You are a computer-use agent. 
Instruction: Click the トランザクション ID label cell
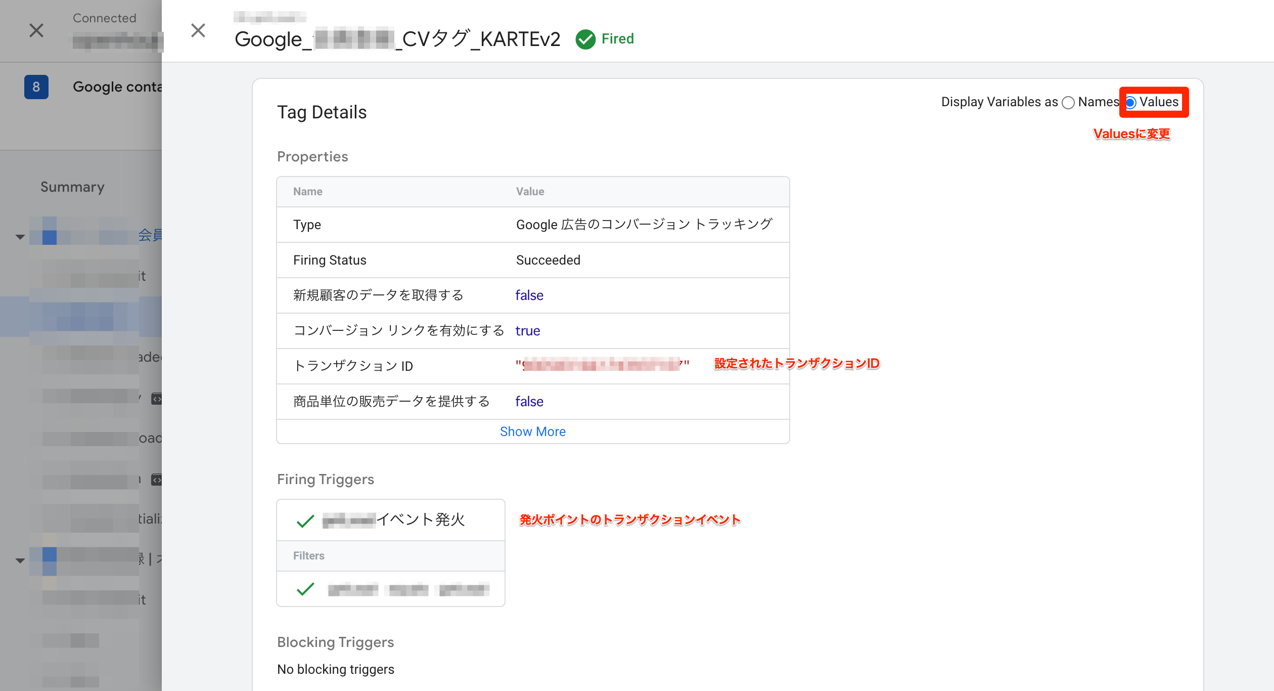pyautogui.click(x=353, y=366)
